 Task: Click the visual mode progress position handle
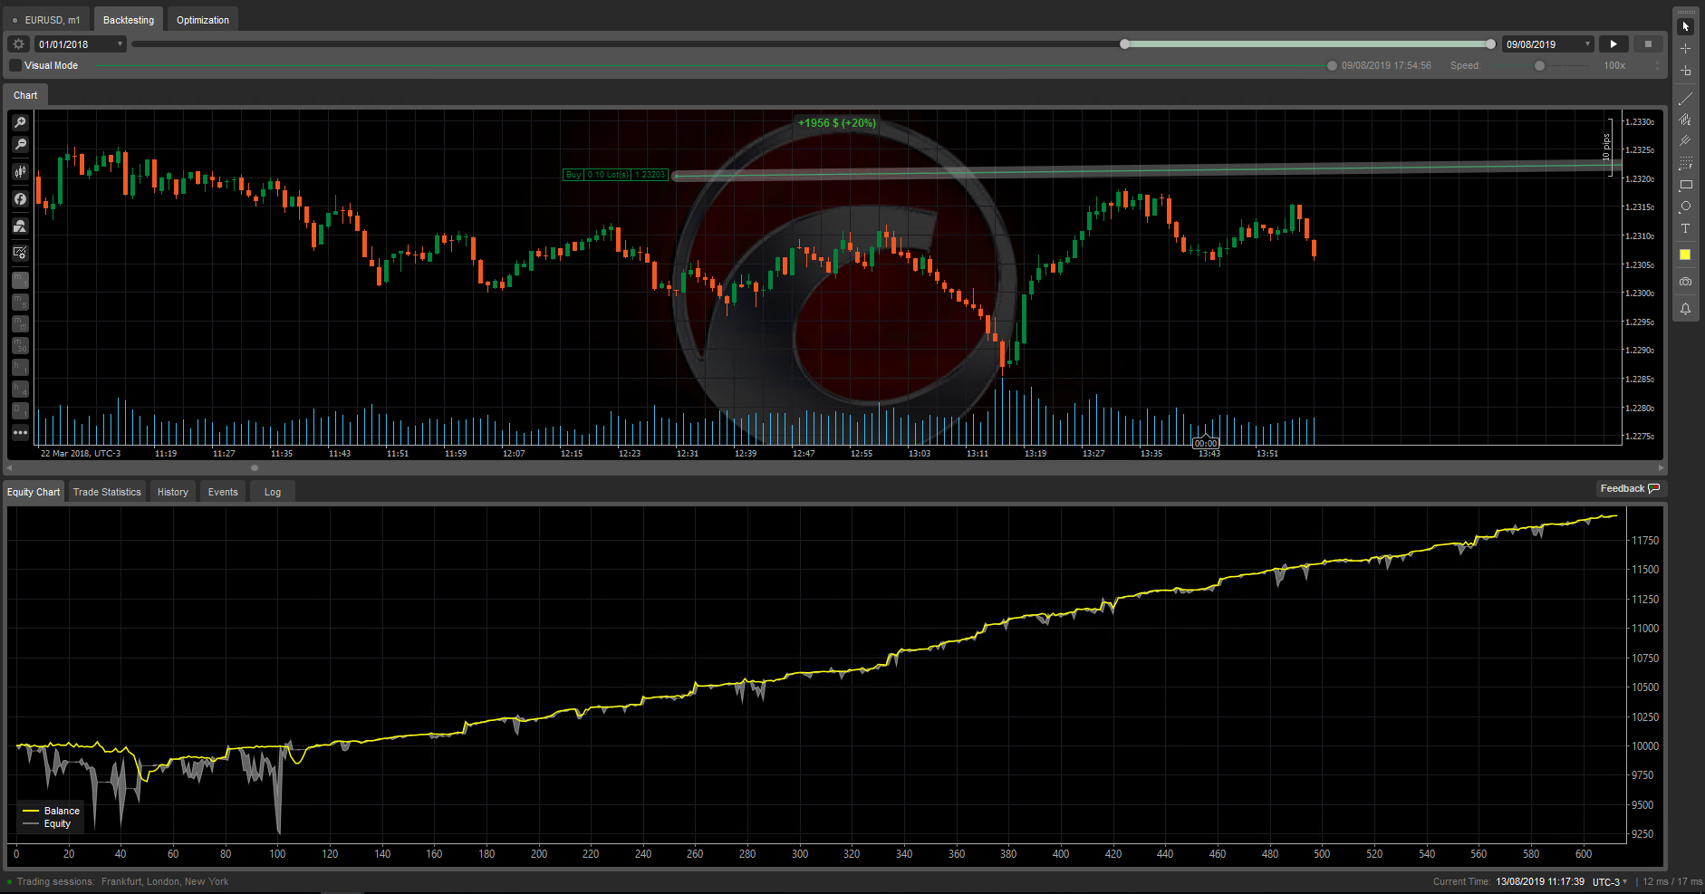click(1332, 65)
